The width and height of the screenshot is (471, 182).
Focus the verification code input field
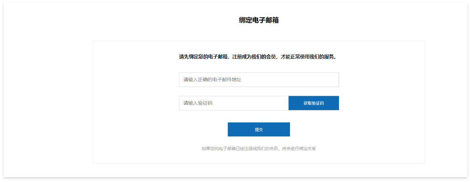point(233,103)
